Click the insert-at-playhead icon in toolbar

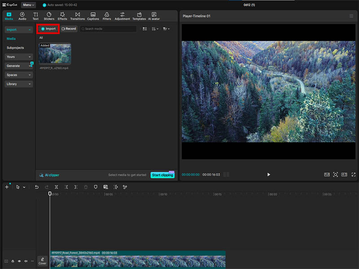point(116,187)
